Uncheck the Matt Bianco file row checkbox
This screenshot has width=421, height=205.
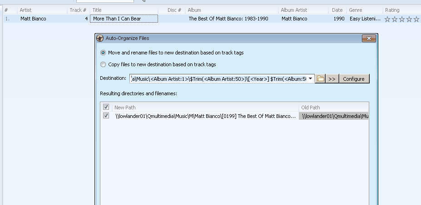coord(106,116)
